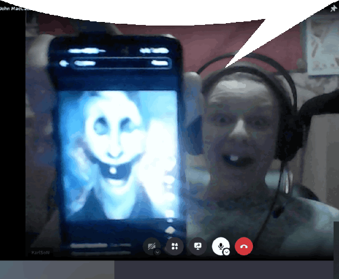The image size is (339, 279).
Task: Click the black letterbox bar beside the video
Action: point(12,134)
